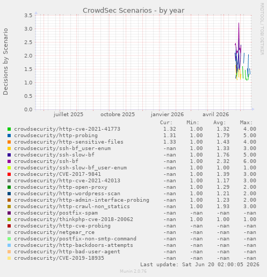Screen dimensions: 267x277
Task: Click the 'crowdsecurity/CVE-2019-18935' legend label
Action: (x=59, y=258)
